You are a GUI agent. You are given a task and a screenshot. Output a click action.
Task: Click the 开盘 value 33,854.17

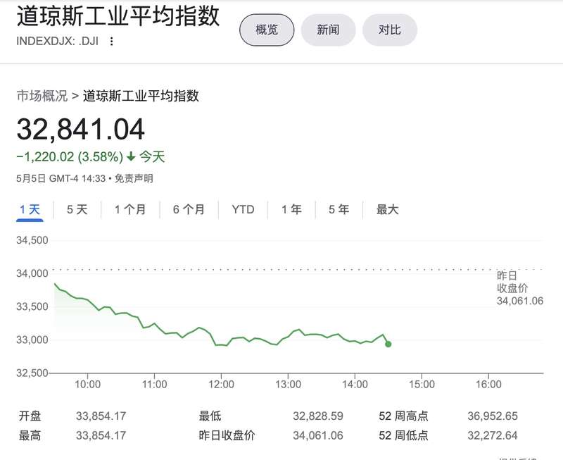[101, 416]
